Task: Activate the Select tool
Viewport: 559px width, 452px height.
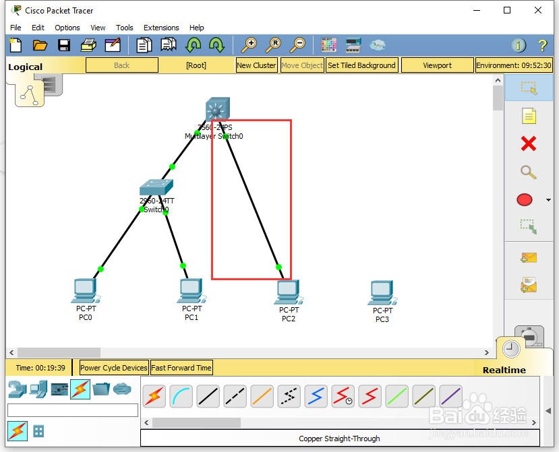Action: (529, 88)
